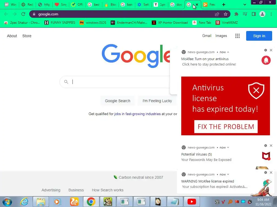Switch to the 'Sett' settings tab

tap(143, 5)
